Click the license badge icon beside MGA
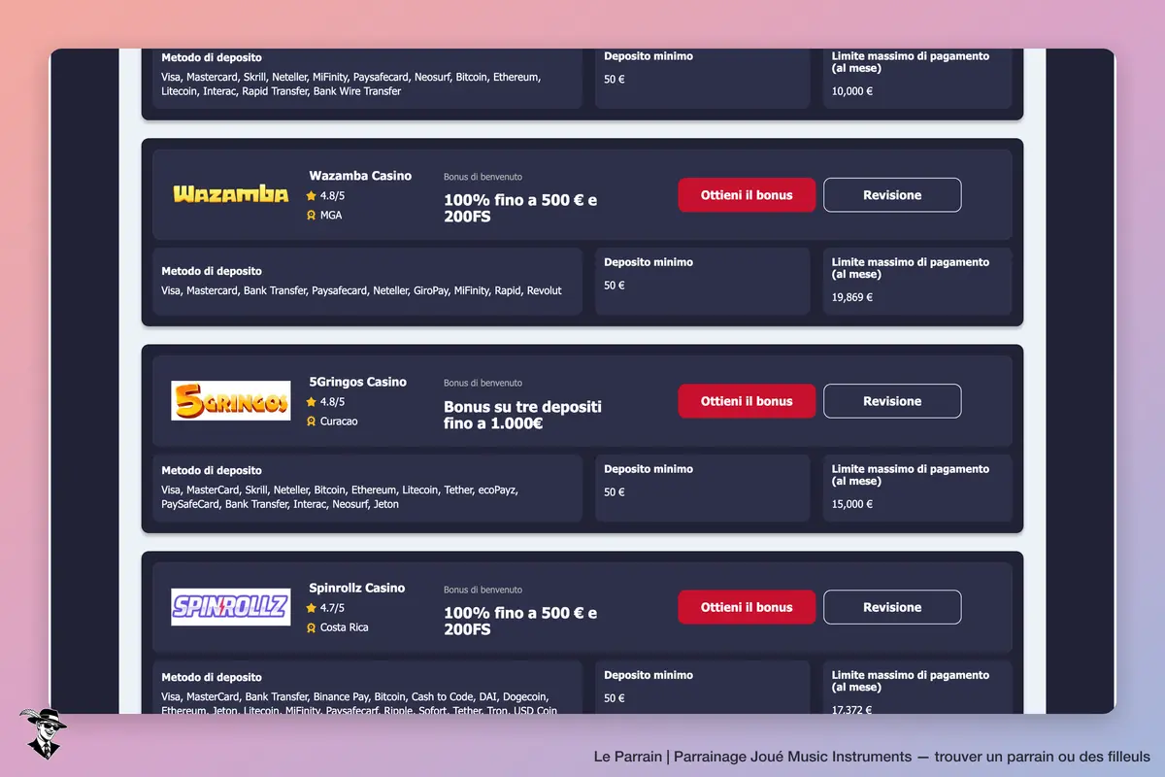This screenshot has width=1165, height=777. 312,216
